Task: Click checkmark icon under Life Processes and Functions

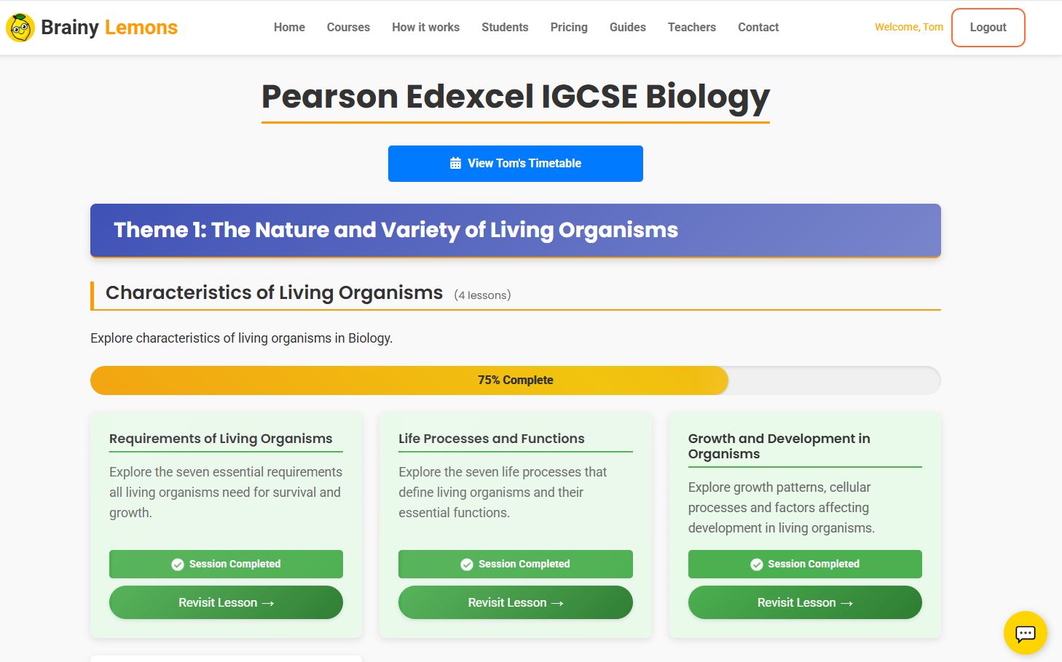Action: pos(467,565)
